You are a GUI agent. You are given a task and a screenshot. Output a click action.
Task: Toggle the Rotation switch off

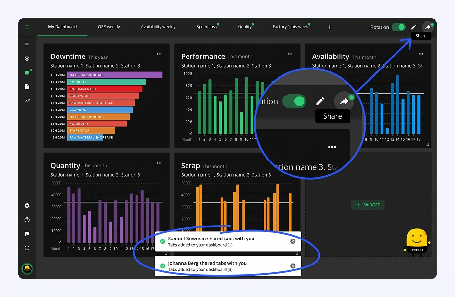pos(398,27)
